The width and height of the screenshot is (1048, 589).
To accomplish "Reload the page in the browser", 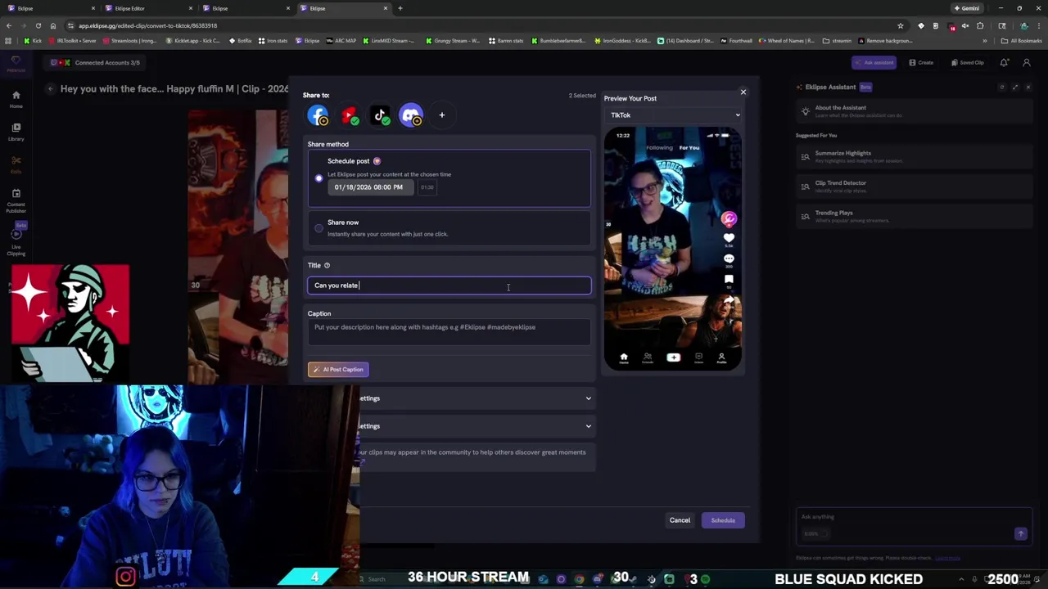I will (38, 25).
